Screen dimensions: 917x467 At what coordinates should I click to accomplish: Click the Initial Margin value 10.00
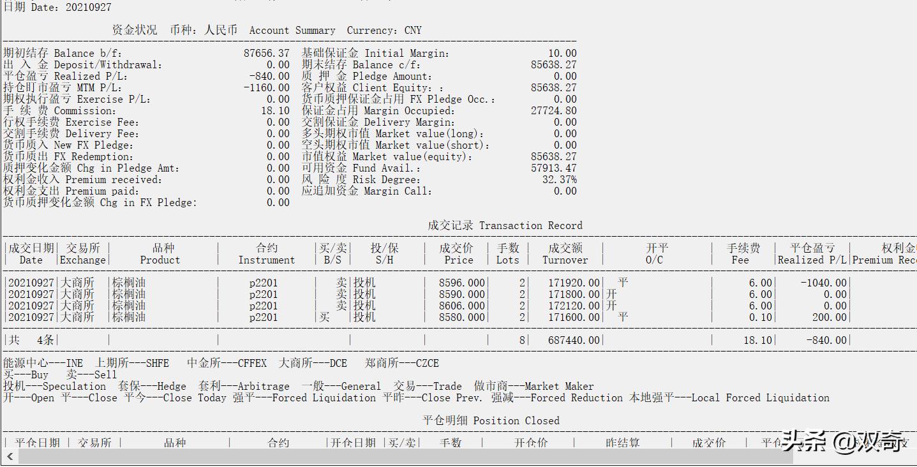[x=562, y=54]
